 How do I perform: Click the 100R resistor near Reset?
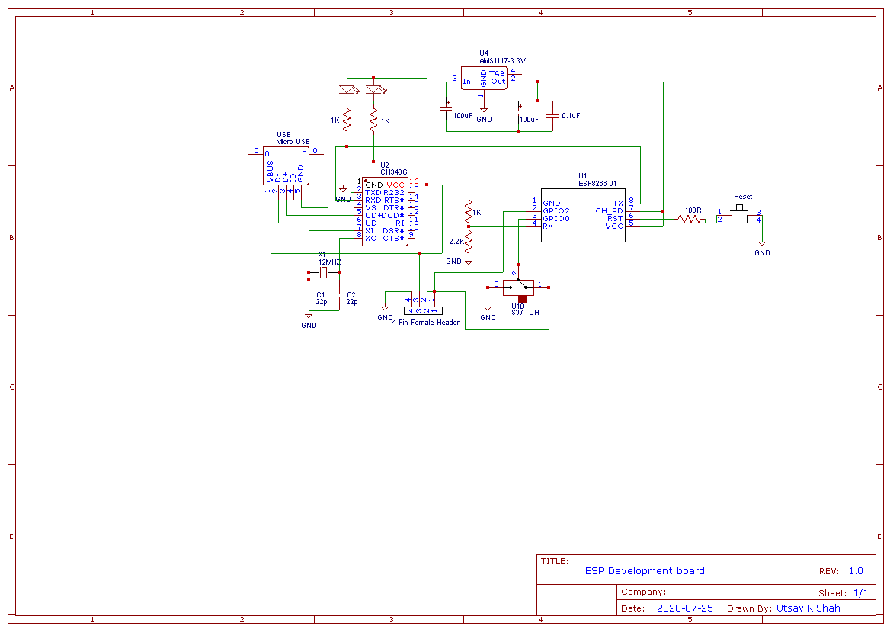coord(689,220)
